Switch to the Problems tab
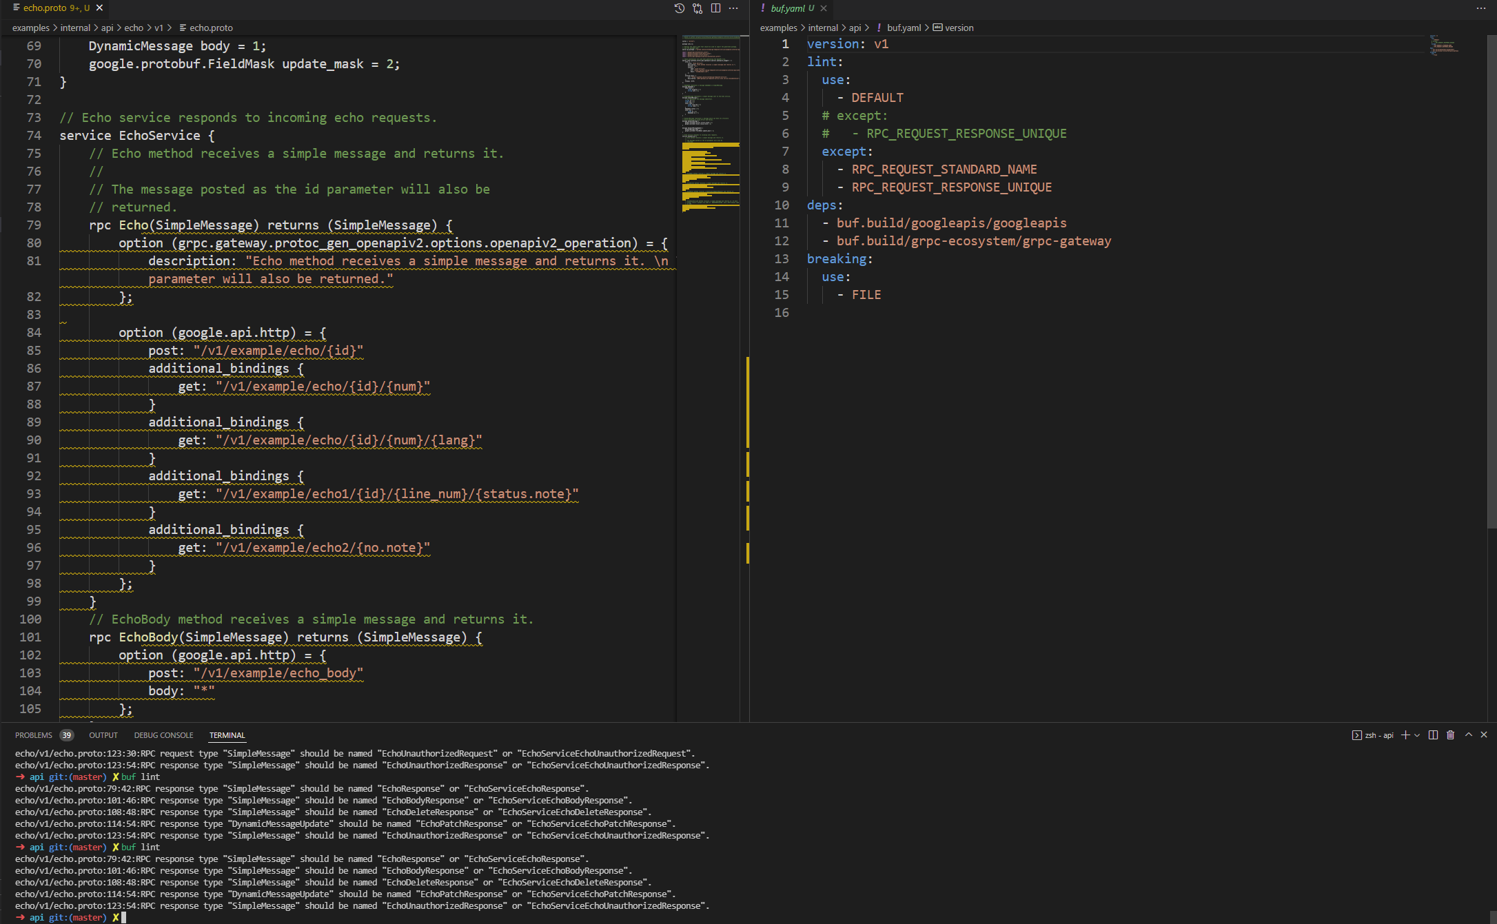Image resolution: width=1497 pixels, height=924 pixels. 33,735
